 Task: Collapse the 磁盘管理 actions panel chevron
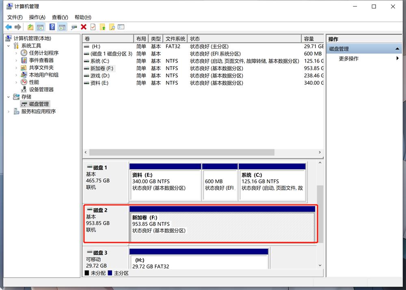pyautogui.click(x=398, y=48)
